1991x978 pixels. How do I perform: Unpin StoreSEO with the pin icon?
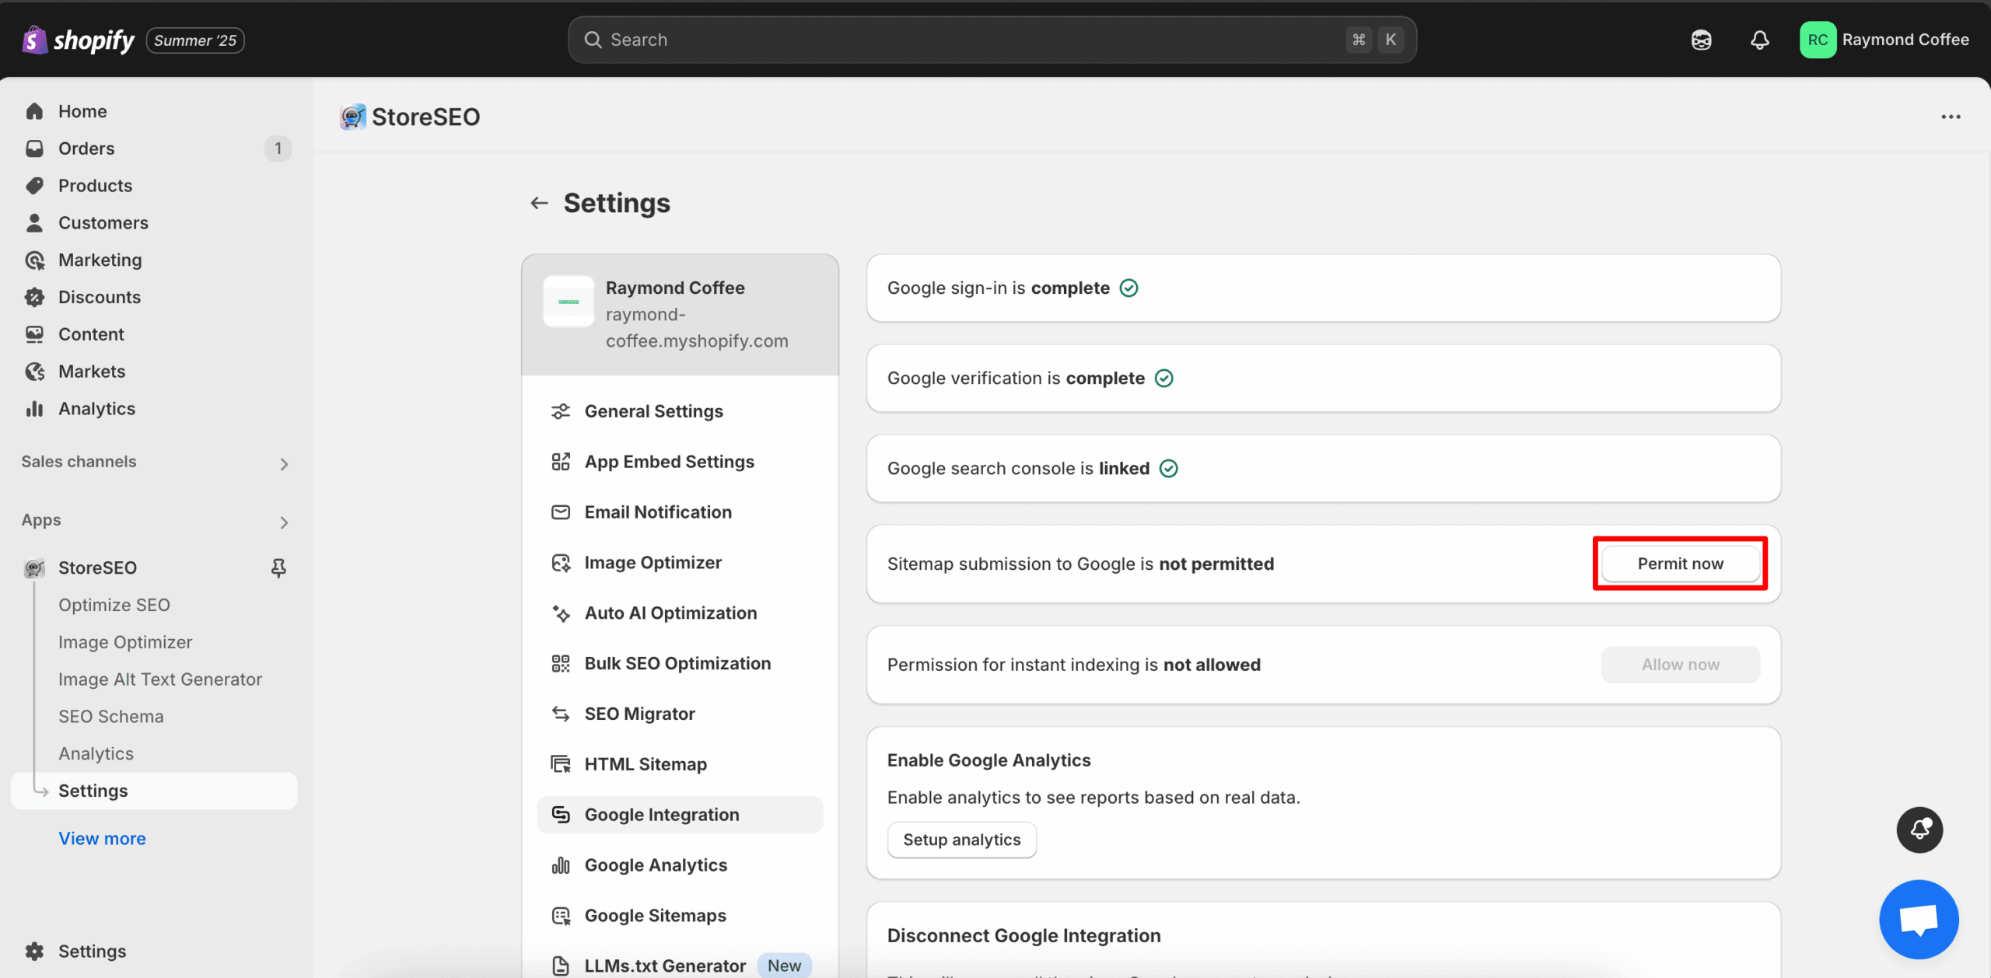click(x=278, y=568)
